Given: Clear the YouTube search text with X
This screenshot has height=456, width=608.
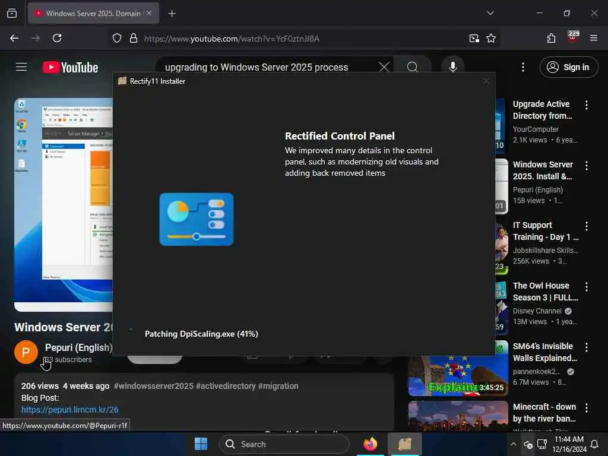Looking at the screenshot, I should coord(384,67).
